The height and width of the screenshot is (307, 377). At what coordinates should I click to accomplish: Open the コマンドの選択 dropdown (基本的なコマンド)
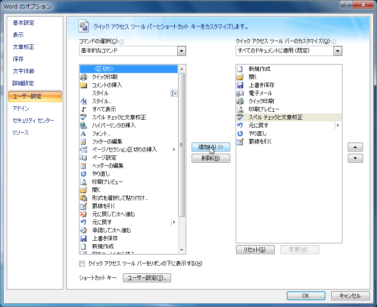click(x=181, y=51)
